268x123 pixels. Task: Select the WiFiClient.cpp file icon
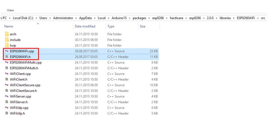(x=7, y=74)
